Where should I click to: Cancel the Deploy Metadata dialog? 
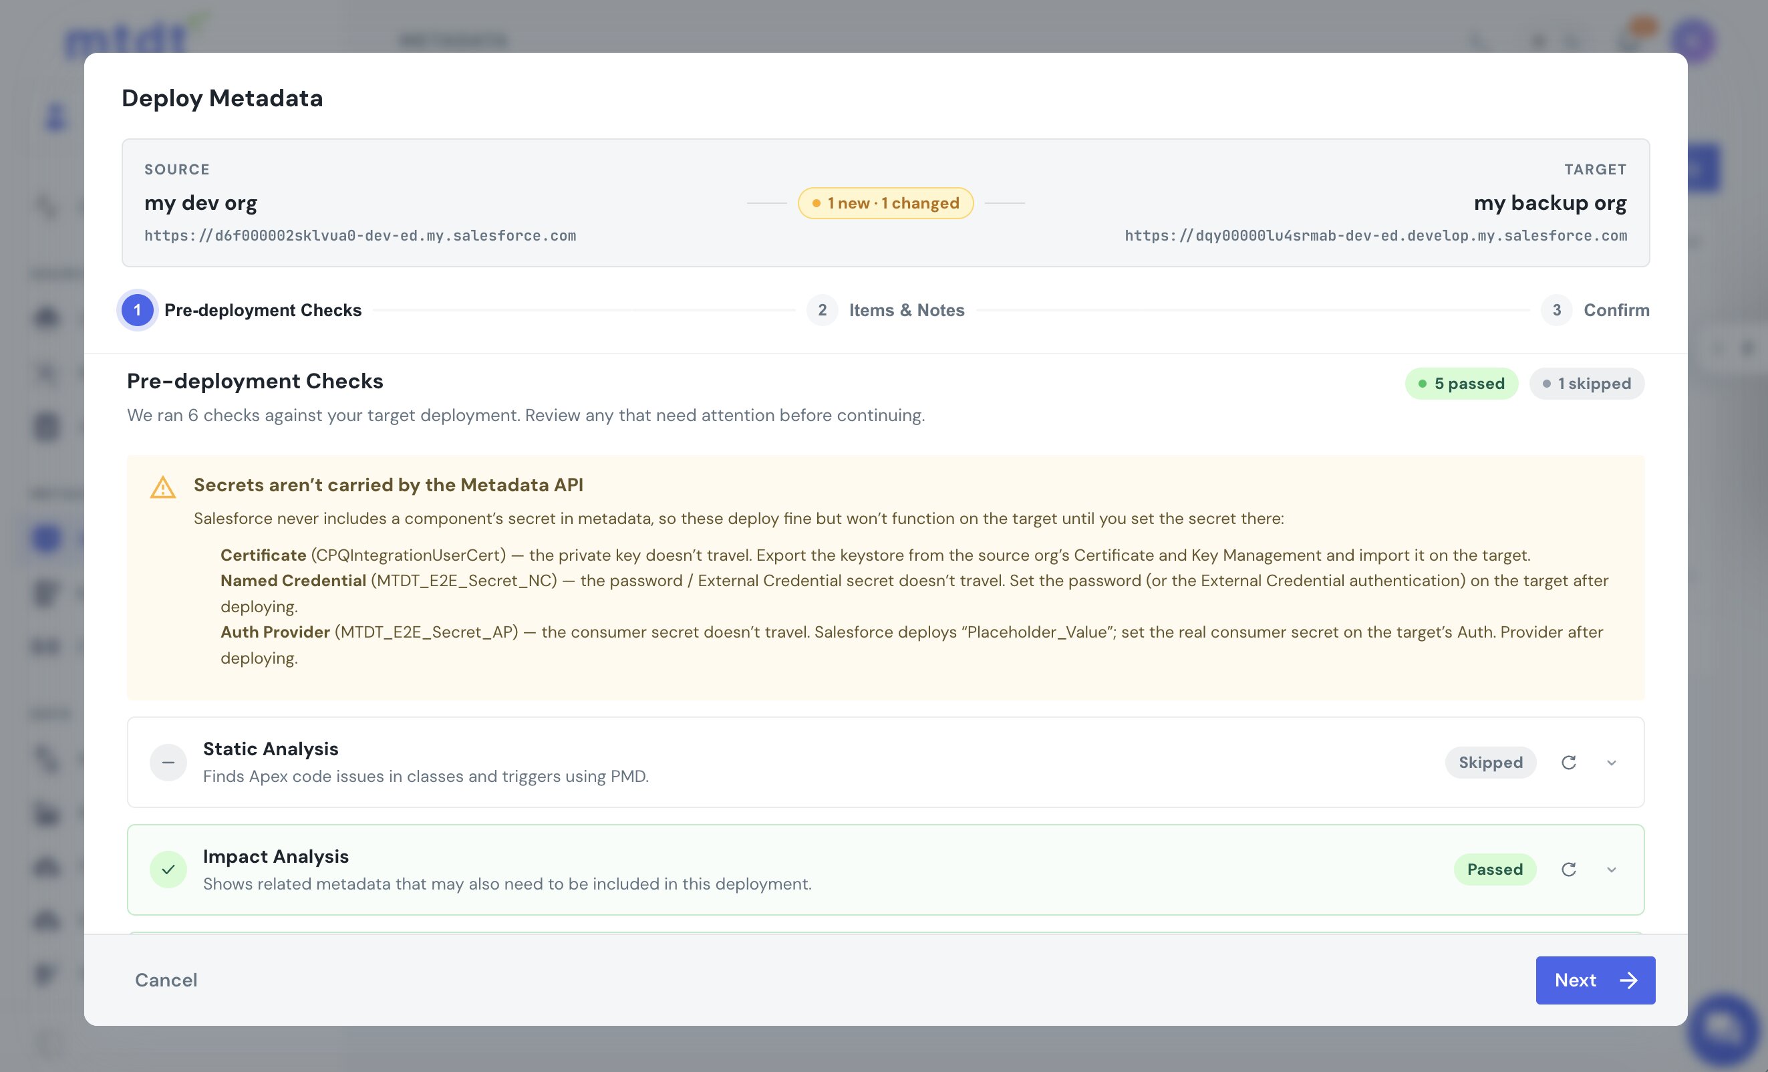pos(166,980)
